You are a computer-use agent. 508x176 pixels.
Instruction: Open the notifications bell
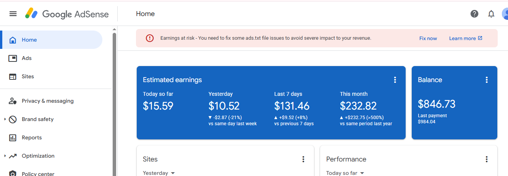click(x=491, y=14)
